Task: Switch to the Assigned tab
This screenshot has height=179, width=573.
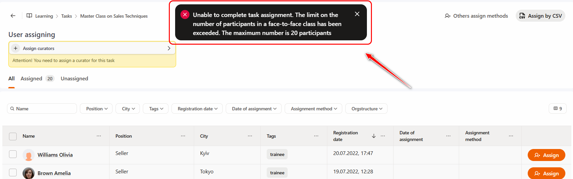Action: pyautogui.click(x=32, y=79)
